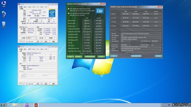Start Benchmark in the GPGPU Benchmark window
Screen dimensions: 191x107
pyautogui.click(x=90, y=56)
